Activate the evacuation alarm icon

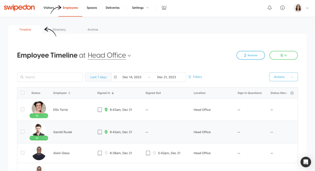click(x=164, y=8)
